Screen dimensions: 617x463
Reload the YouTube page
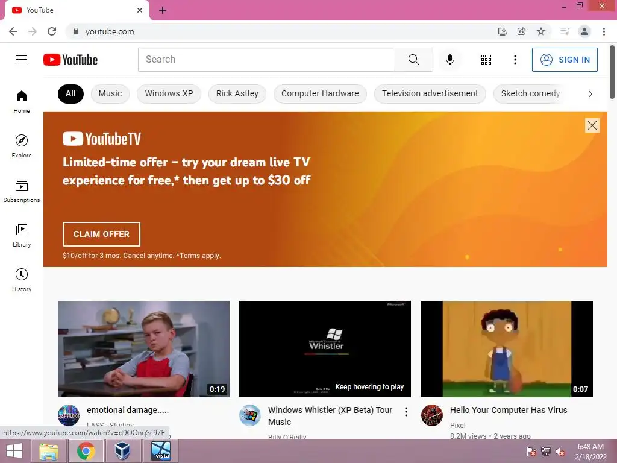point(52,31)
